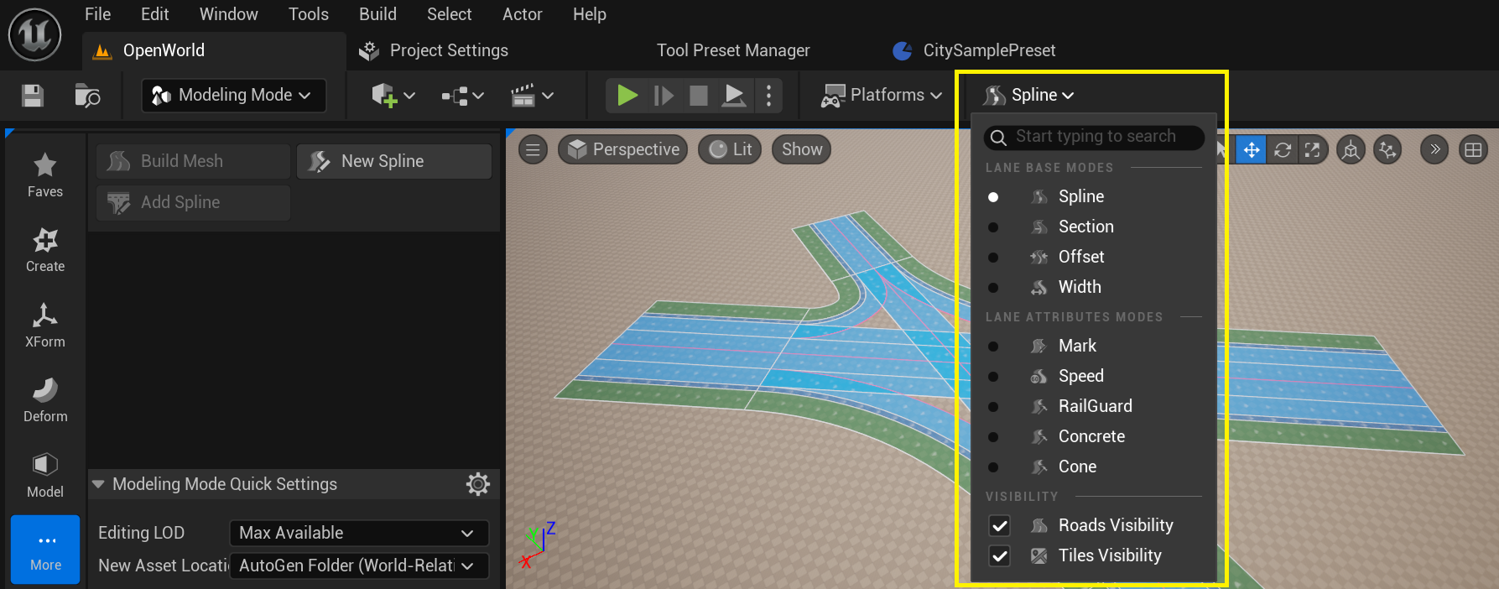
Task: Open the Add content cube dropdown
Action: pyautogui.click(x=393, y=96)
